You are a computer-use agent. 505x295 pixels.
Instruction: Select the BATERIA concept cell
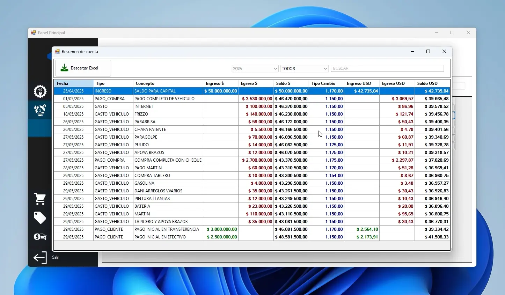(168, 206)
